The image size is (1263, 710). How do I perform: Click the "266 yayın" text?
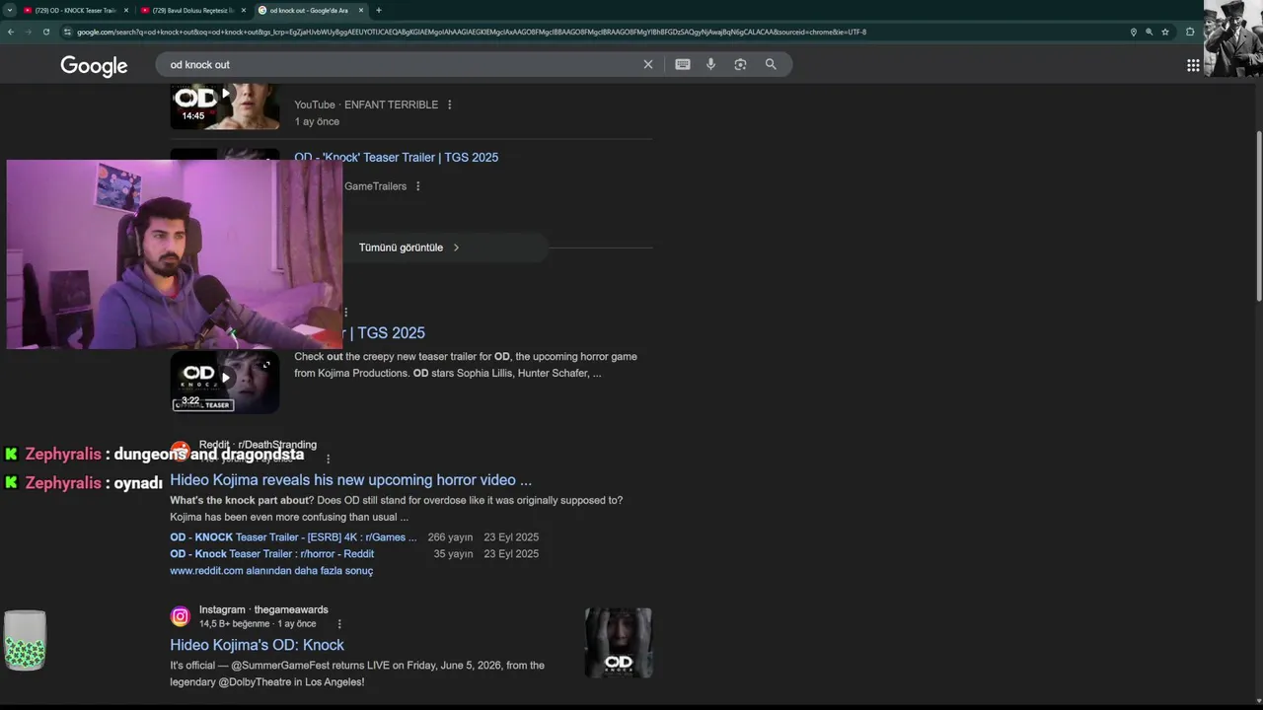coord(450,537)
